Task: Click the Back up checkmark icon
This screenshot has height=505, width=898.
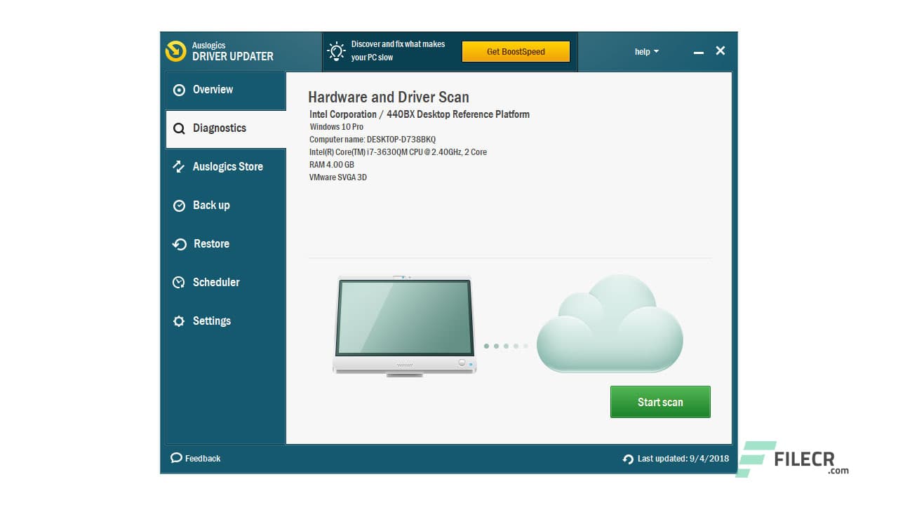Action: [x=179, y=206]
